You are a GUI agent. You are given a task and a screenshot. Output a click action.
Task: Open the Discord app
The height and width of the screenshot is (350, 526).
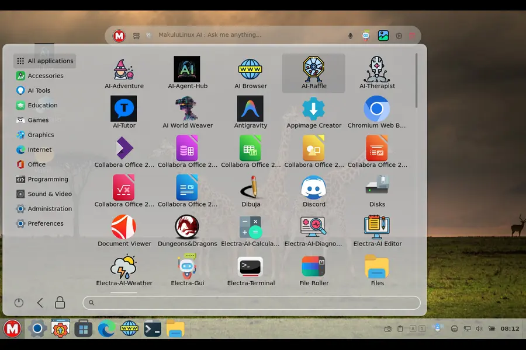click(313, 188)
